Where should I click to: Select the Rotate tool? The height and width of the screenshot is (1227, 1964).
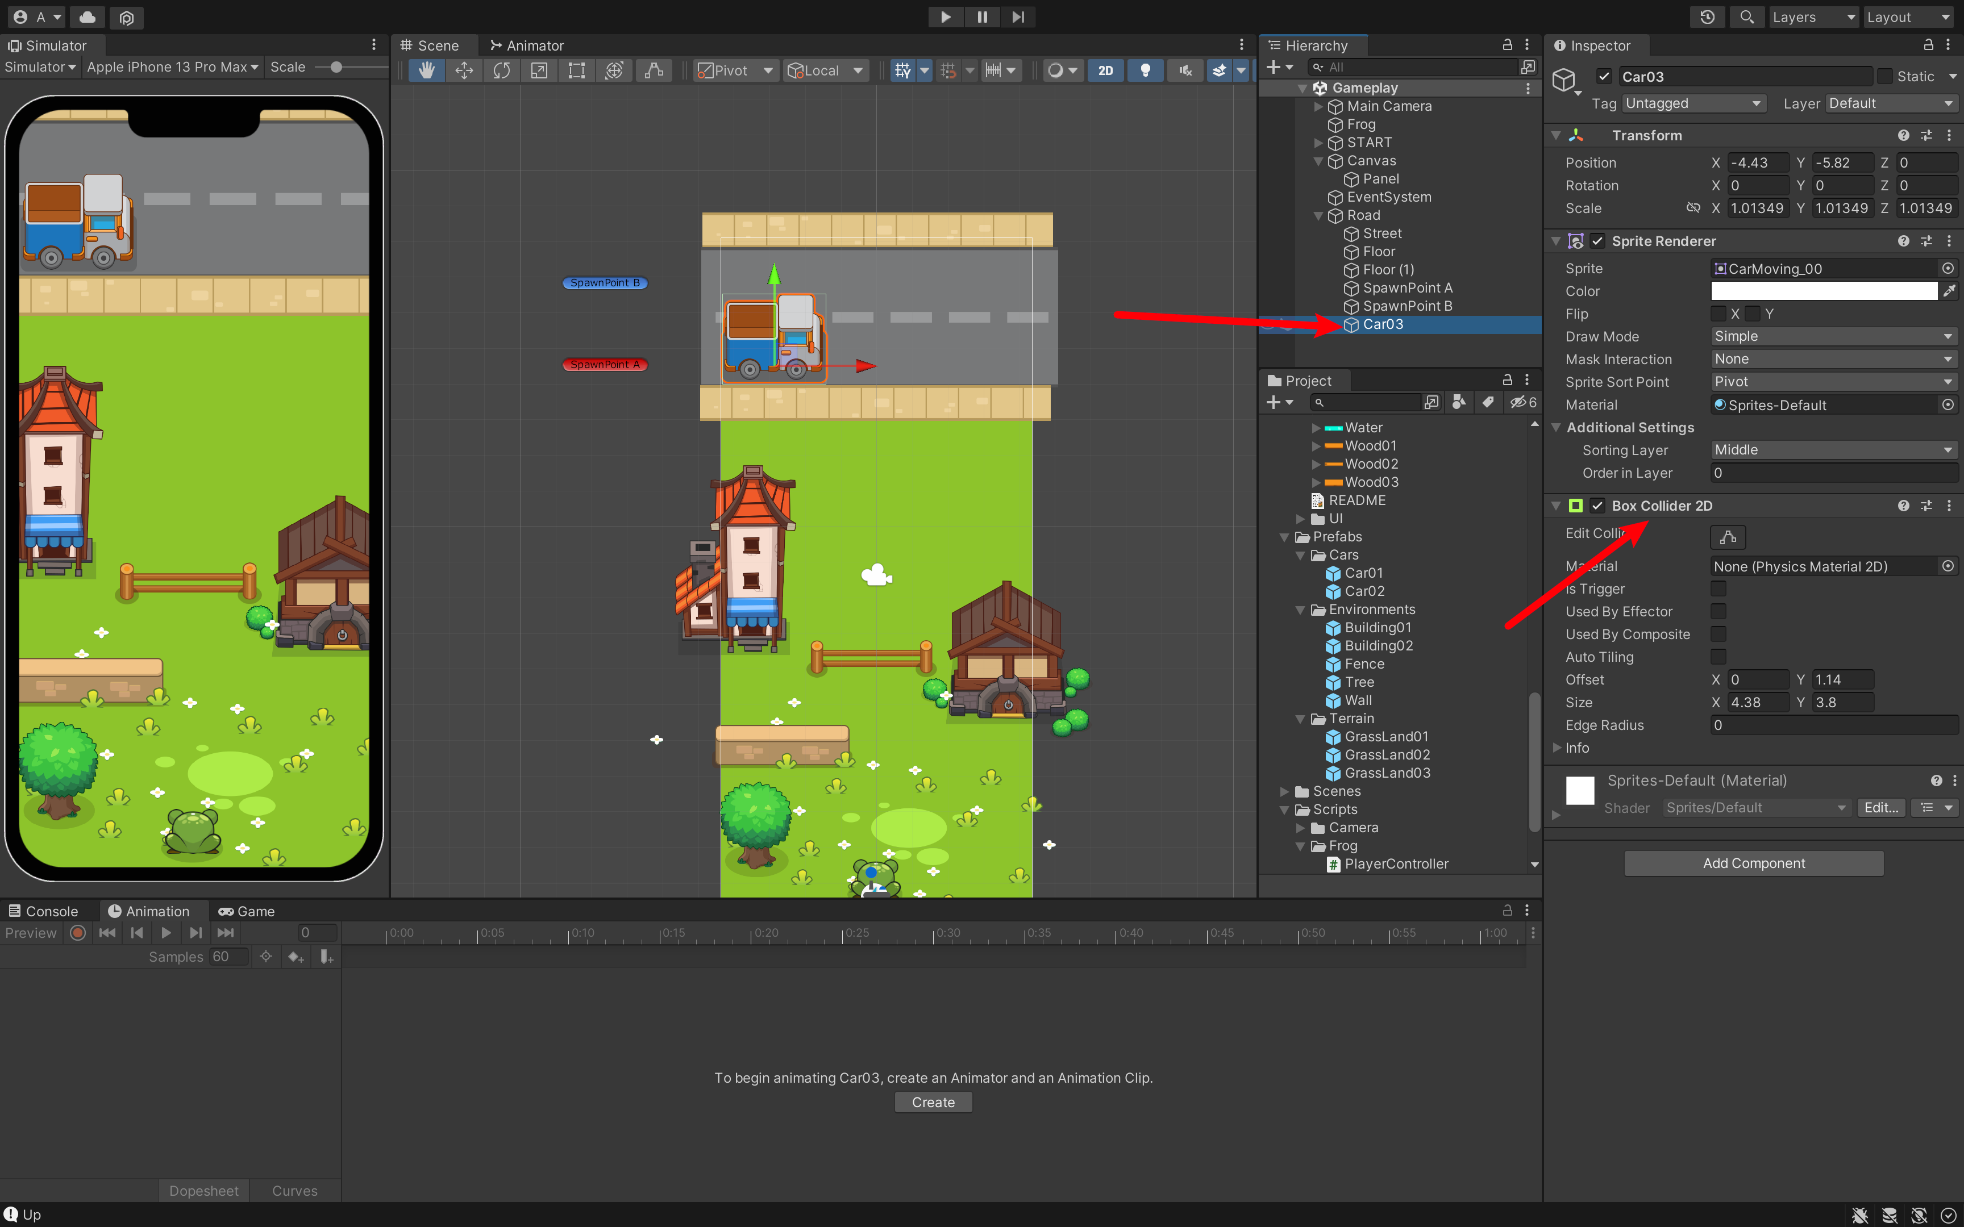(502, 70)
